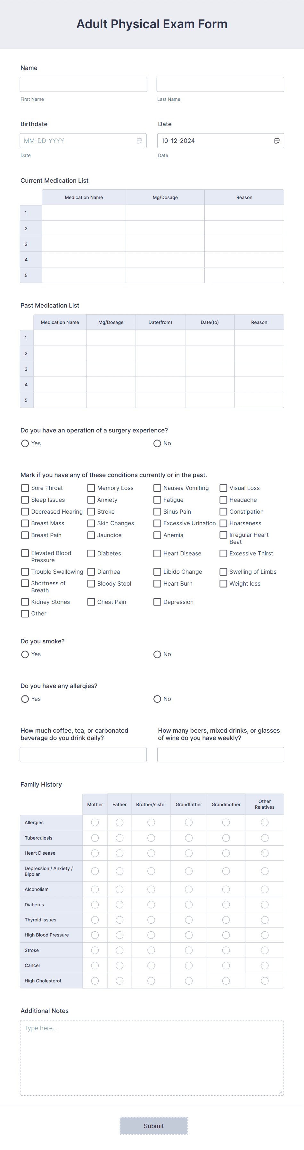Screen dimensions: 304x1150
Task: Open the calendar for the Date field
Action: (277, 141)
